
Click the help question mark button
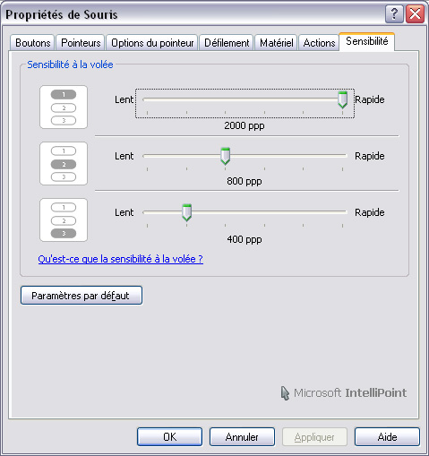pyautogui.click(x=394, y=13)
